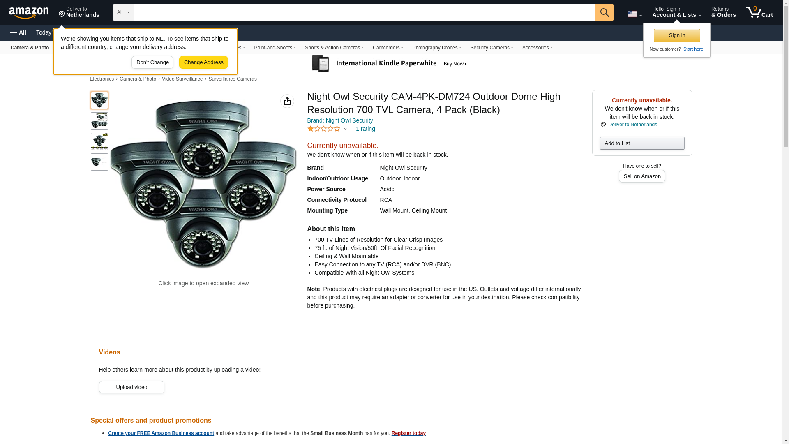Click inside the search input field
The width and height of the screenshot is (789, 444).
[364, 12]
